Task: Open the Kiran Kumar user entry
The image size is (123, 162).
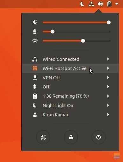Action: [70, 114]
